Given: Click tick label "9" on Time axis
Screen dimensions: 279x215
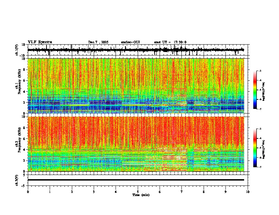Looking at the screenshot, I should 225,192.
